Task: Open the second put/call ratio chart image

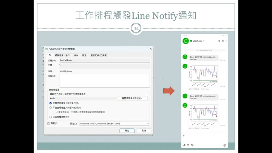Action: coord(204,115)
